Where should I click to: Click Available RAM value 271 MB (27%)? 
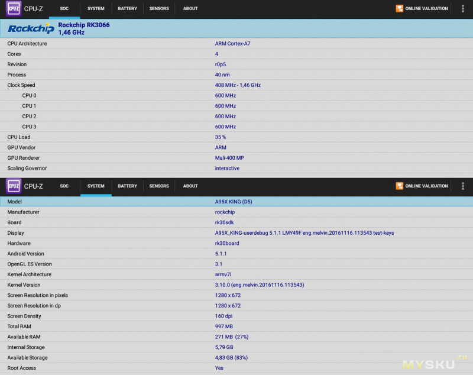pos(232,337)
